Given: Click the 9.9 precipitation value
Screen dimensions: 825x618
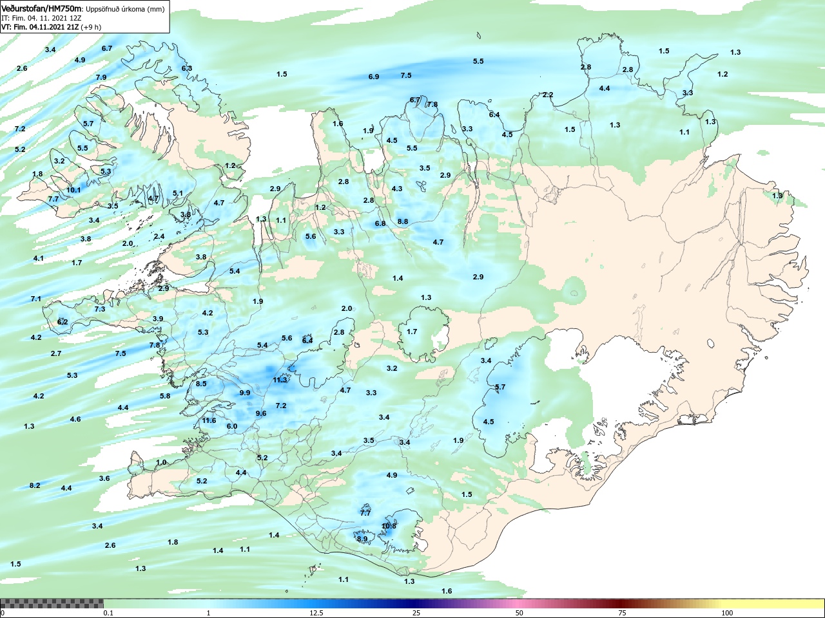Looking at the screenshot, I should [244, 393].
